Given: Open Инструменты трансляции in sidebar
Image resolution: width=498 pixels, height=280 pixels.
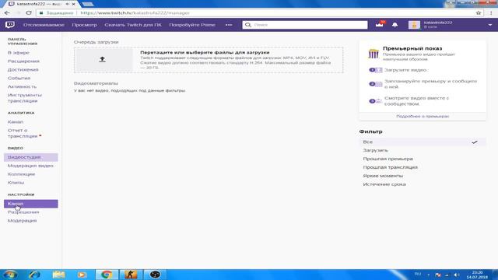Looking at the screenshot, I should (x=25, y=98).
